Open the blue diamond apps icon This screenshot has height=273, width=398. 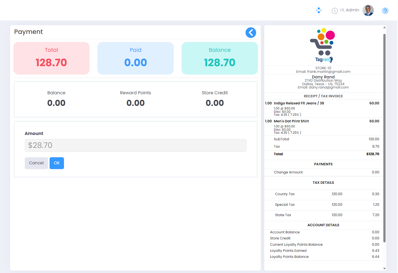[319, 10]
